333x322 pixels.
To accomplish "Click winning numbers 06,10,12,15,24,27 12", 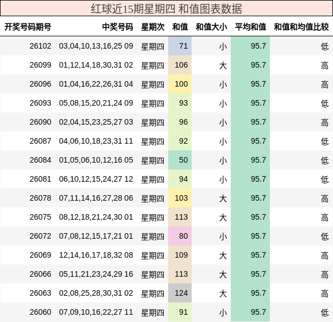I will (x=96, y=179).
